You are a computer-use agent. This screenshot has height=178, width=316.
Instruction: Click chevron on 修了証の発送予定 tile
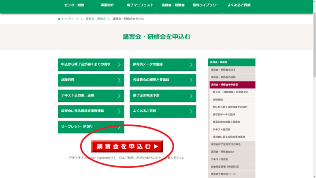click(191, 96)
